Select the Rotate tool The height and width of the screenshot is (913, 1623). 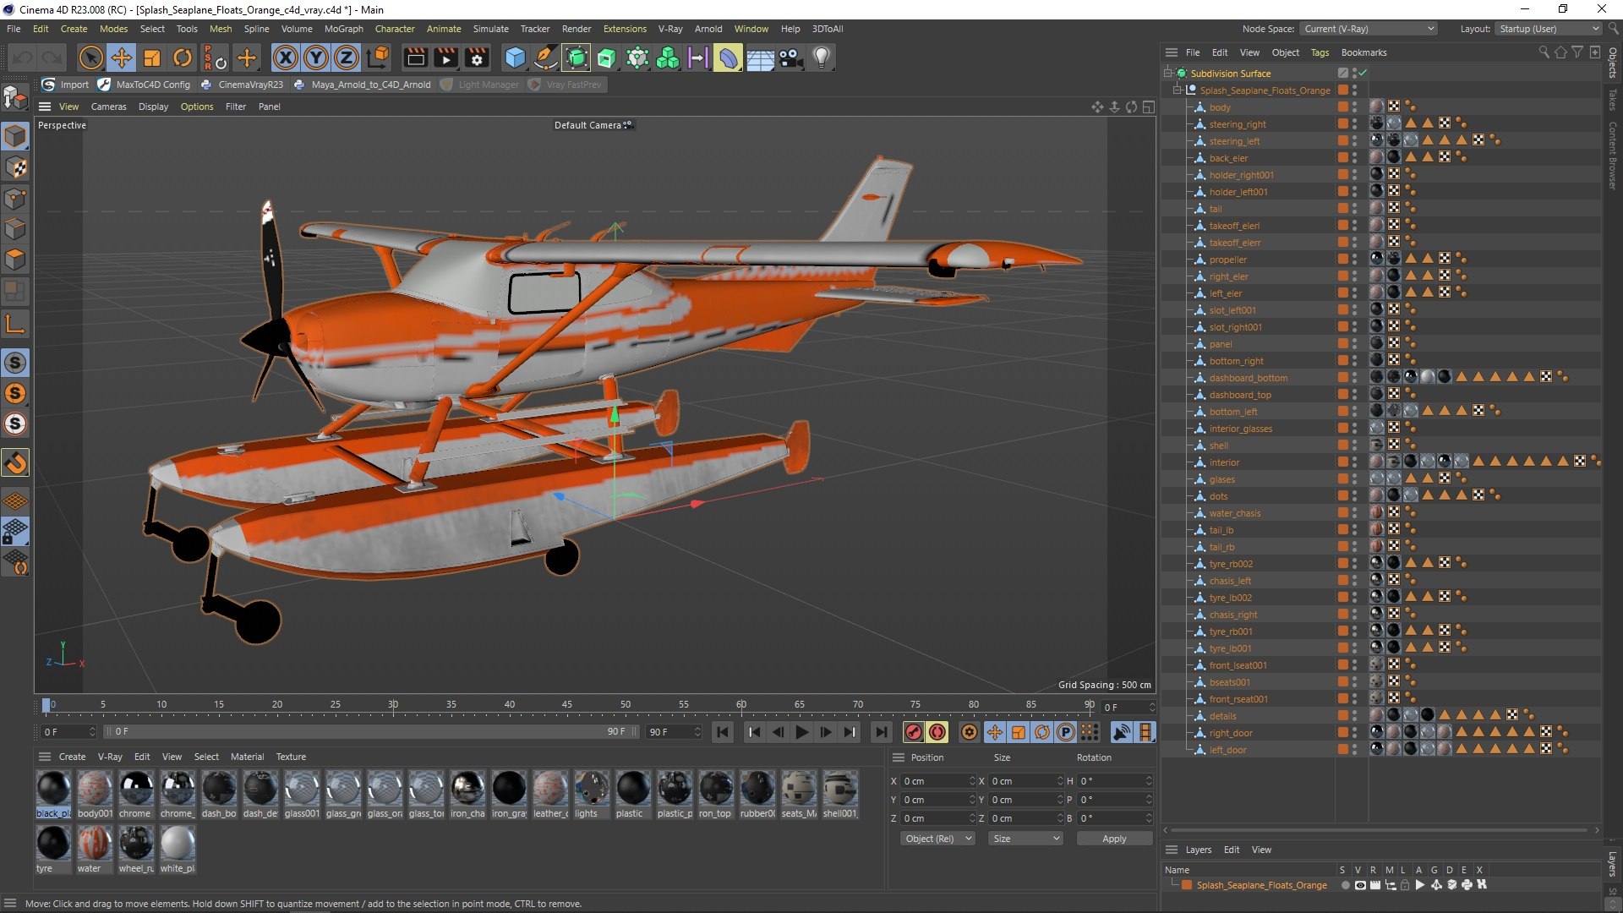click(183, 58)
